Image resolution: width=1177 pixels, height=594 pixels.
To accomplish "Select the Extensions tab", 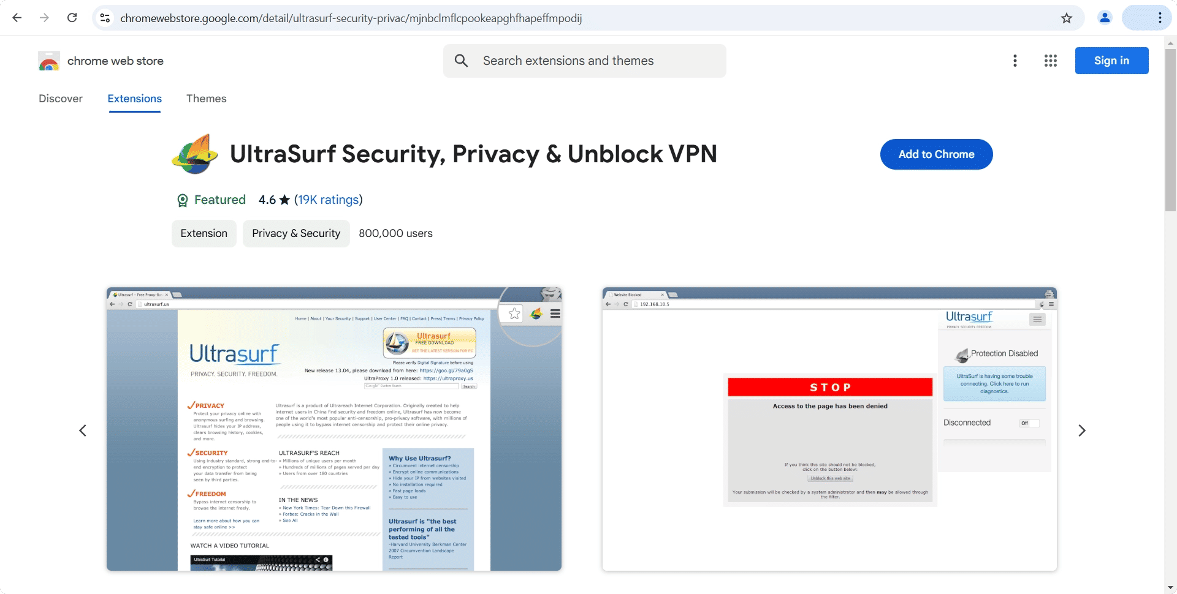I will (135, 99).
